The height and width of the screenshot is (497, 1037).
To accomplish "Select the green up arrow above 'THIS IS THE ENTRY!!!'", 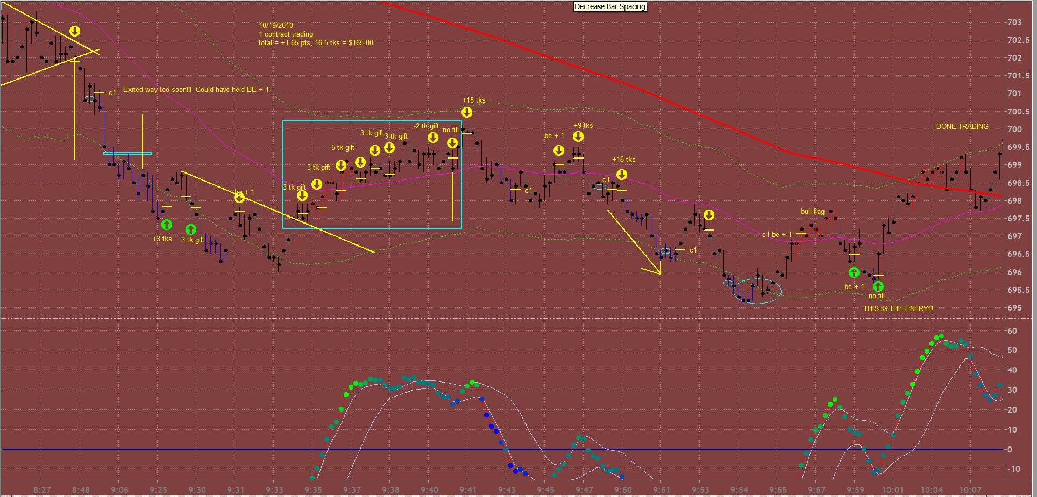I will (x=878, y=286).
